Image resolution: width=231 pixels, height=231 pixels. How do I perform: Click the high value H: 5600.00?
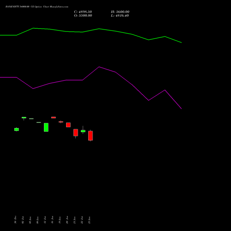120,12
